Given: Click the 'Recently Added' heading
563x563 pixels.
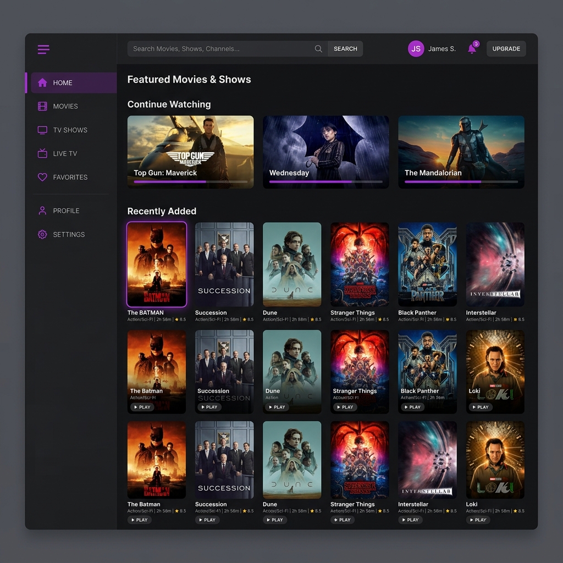Looking at the screenshot, I should [162, 211].
